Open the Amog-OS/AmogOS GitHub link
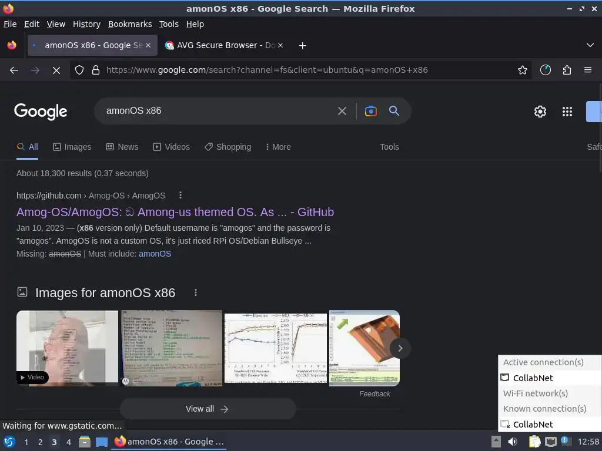 tap(175, 212)
